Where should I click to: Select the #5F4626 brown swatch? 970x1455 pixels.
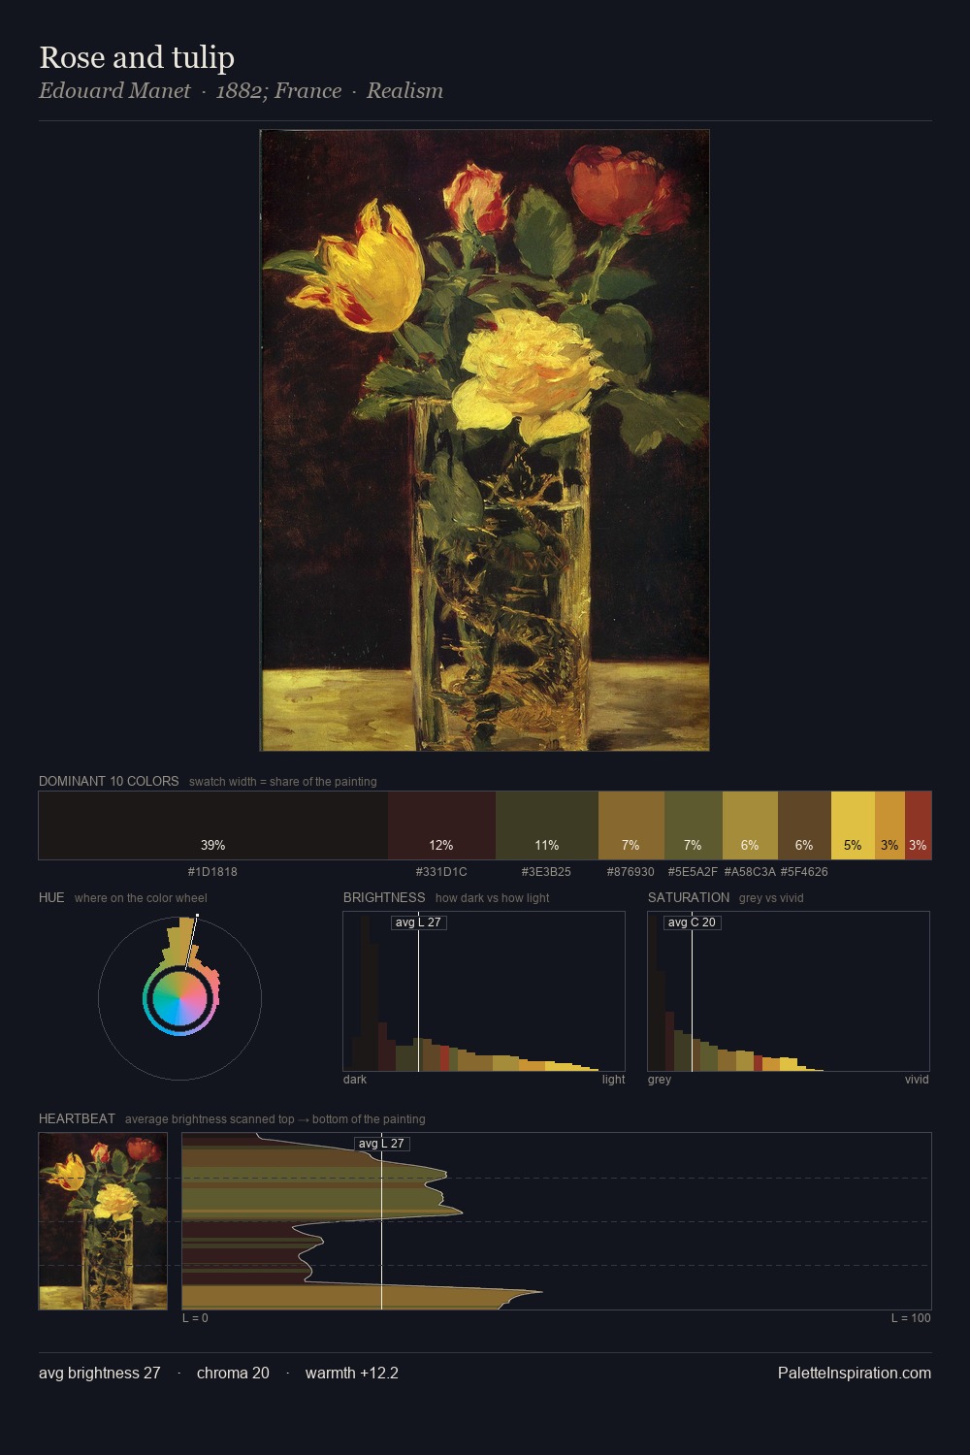point(804,825)
